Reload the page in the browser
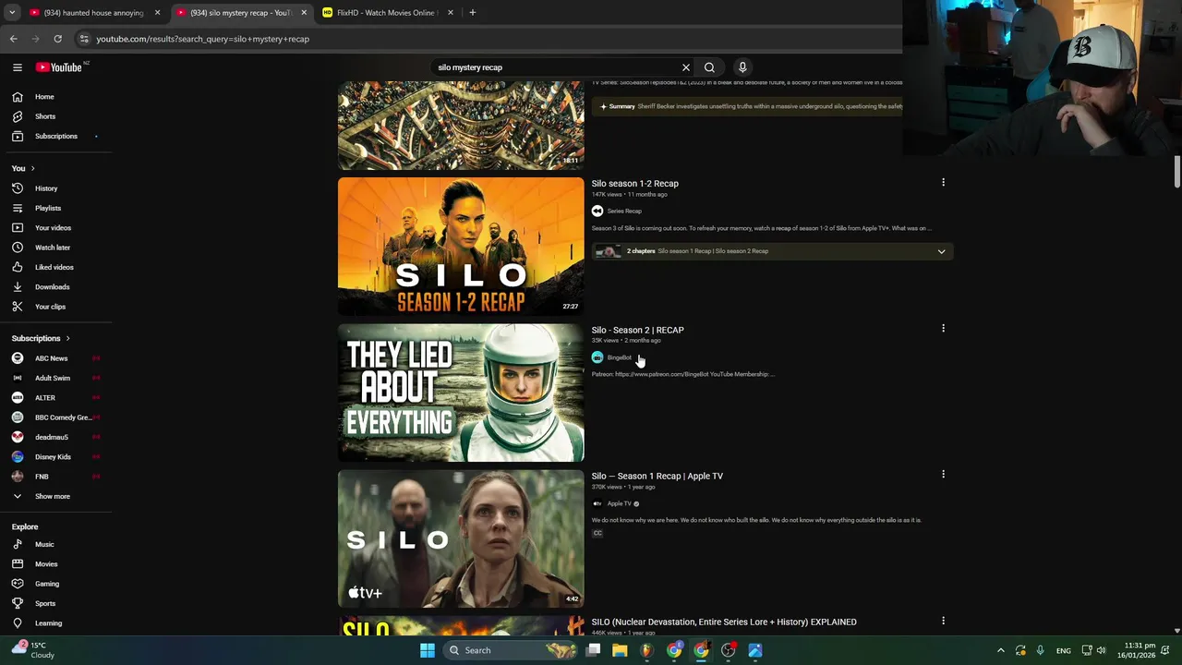 coord(57,39)
